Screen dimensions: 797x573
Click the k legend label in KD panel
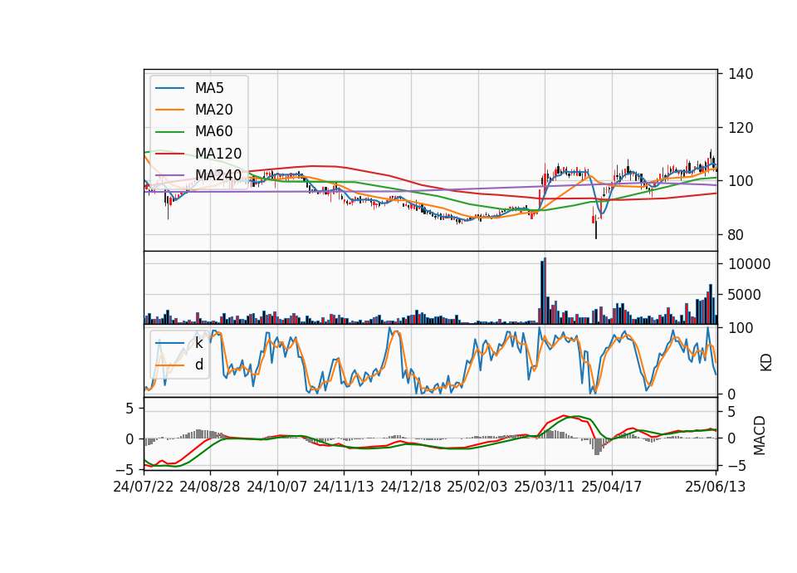pos(198,343)
